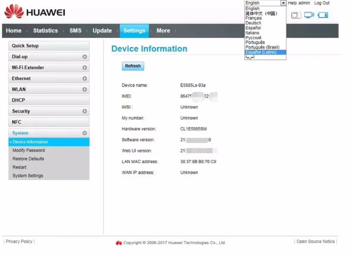This screenshot has width=351, height=257.
Task: Click the LAN MAC address value
Action: tap(198, 162)
